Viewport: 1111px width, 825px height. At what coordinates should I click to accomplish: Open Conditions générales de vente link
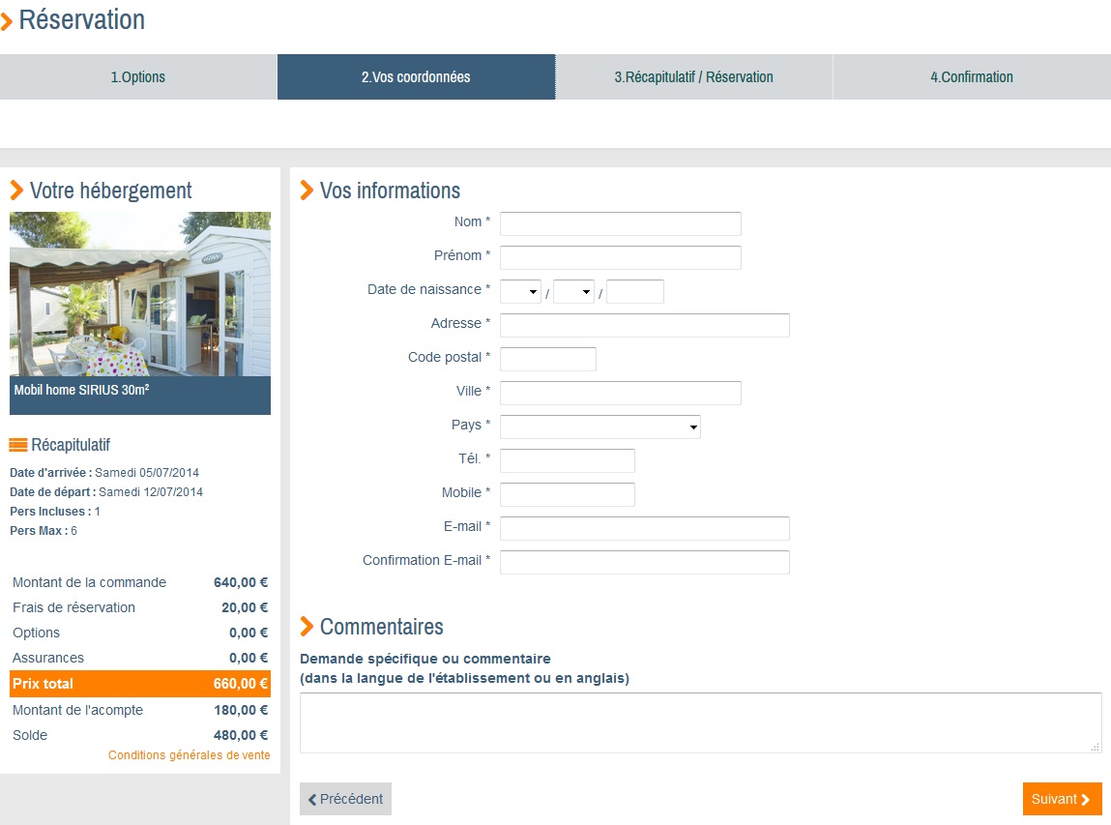[190, 754]
